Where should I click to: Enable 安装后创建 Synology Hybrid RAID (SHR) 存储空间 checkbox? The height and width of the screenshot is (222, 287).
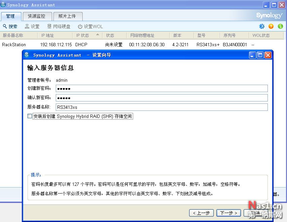click(30, 116)
